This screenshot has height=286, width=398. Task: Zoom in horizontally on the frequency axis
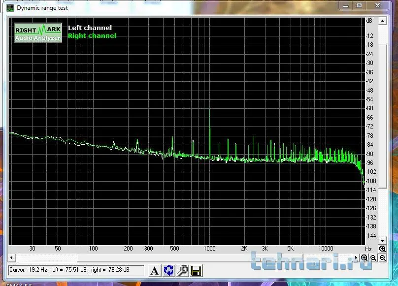tap(365, 257)
